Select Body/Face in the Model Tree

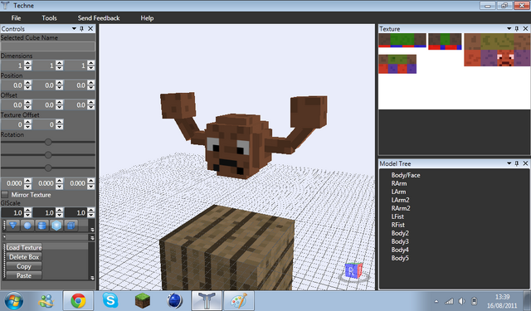(x=406, y=175)
